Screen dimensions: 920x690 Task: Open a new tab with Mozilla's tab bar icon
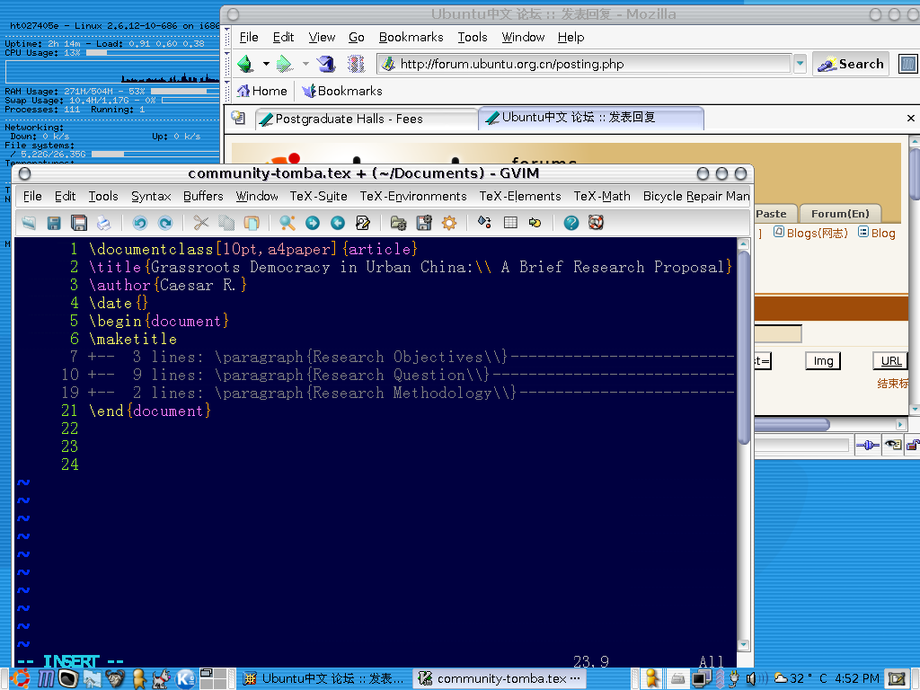(x=238, y=118)
